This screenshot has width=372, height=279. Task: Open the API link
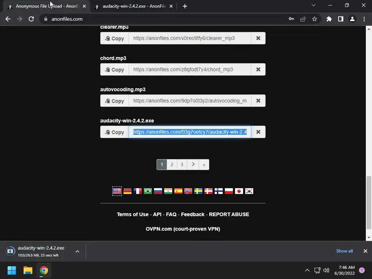point(157,214)
